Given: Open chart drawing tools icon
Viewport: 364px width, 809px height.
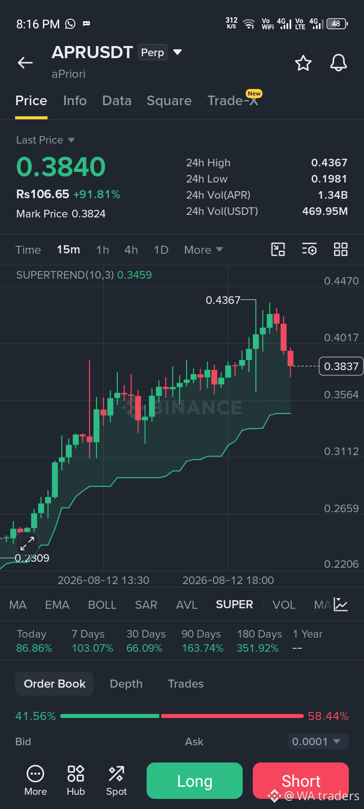Looking at the screenshot, I should pos(278,249).
